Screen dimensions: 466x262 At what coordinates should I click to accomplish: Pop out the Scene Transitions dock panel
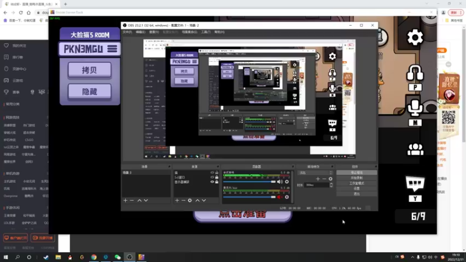pos(332,167)
